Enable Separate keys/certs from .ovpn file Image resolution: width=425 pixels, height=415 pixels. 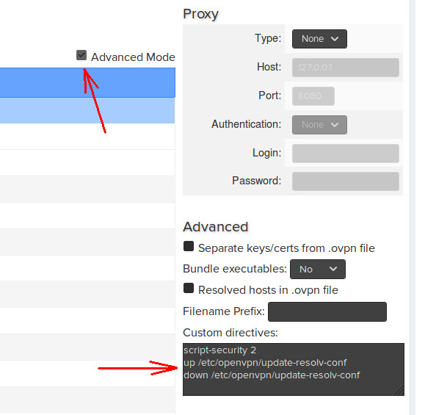click(x=189, y=246)
